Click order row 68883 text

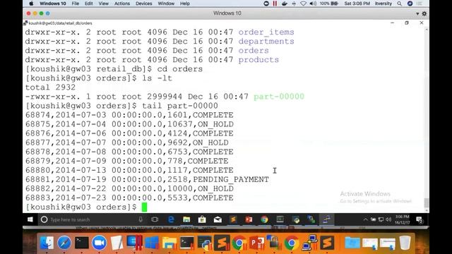click(129, 198)
